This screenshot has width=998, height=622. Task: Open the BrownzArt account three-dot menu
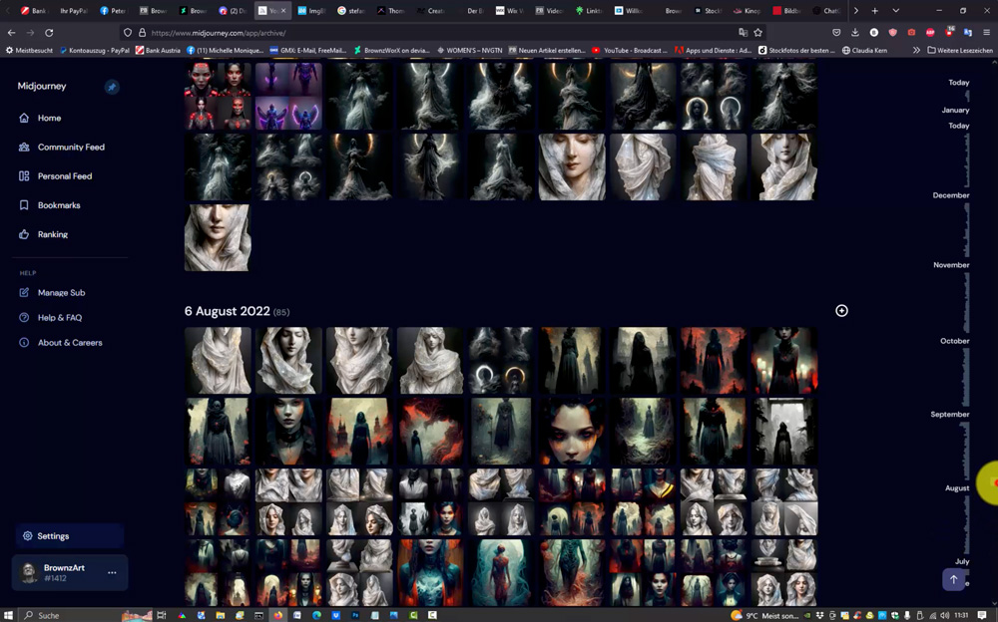[x=112, y=573]
